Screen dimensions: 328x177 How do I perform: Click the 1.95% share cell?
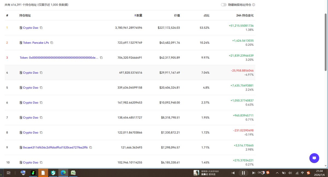pos(205,118)
